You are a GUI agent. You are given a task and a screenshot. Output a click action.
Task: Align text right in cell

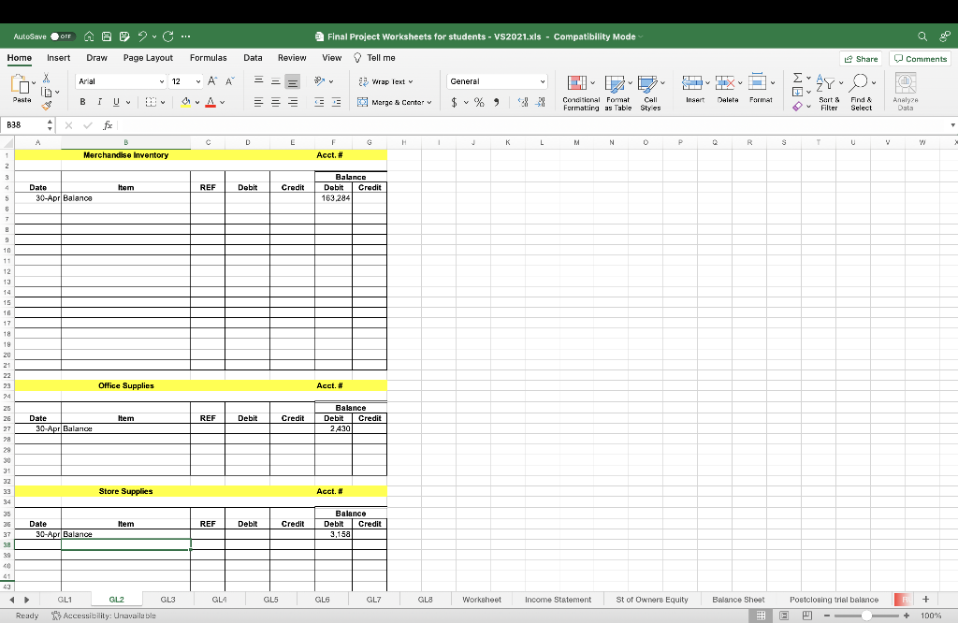tap(293, 102)
